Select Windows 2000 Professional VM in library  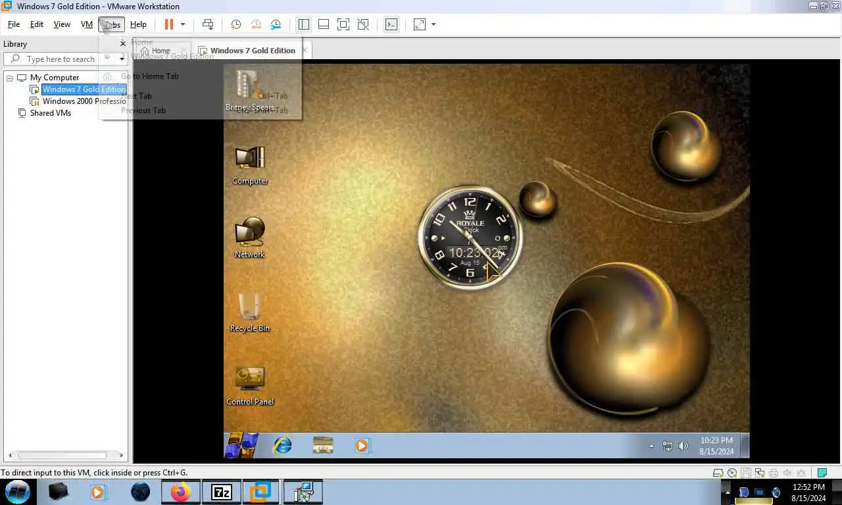pos(84,101)
